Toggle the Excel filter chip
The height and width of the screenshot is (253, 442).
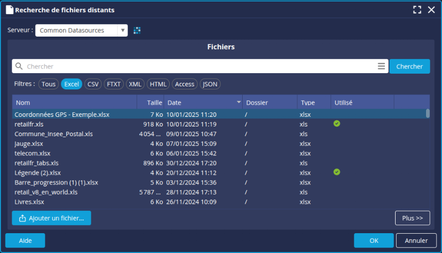point(71,84)
